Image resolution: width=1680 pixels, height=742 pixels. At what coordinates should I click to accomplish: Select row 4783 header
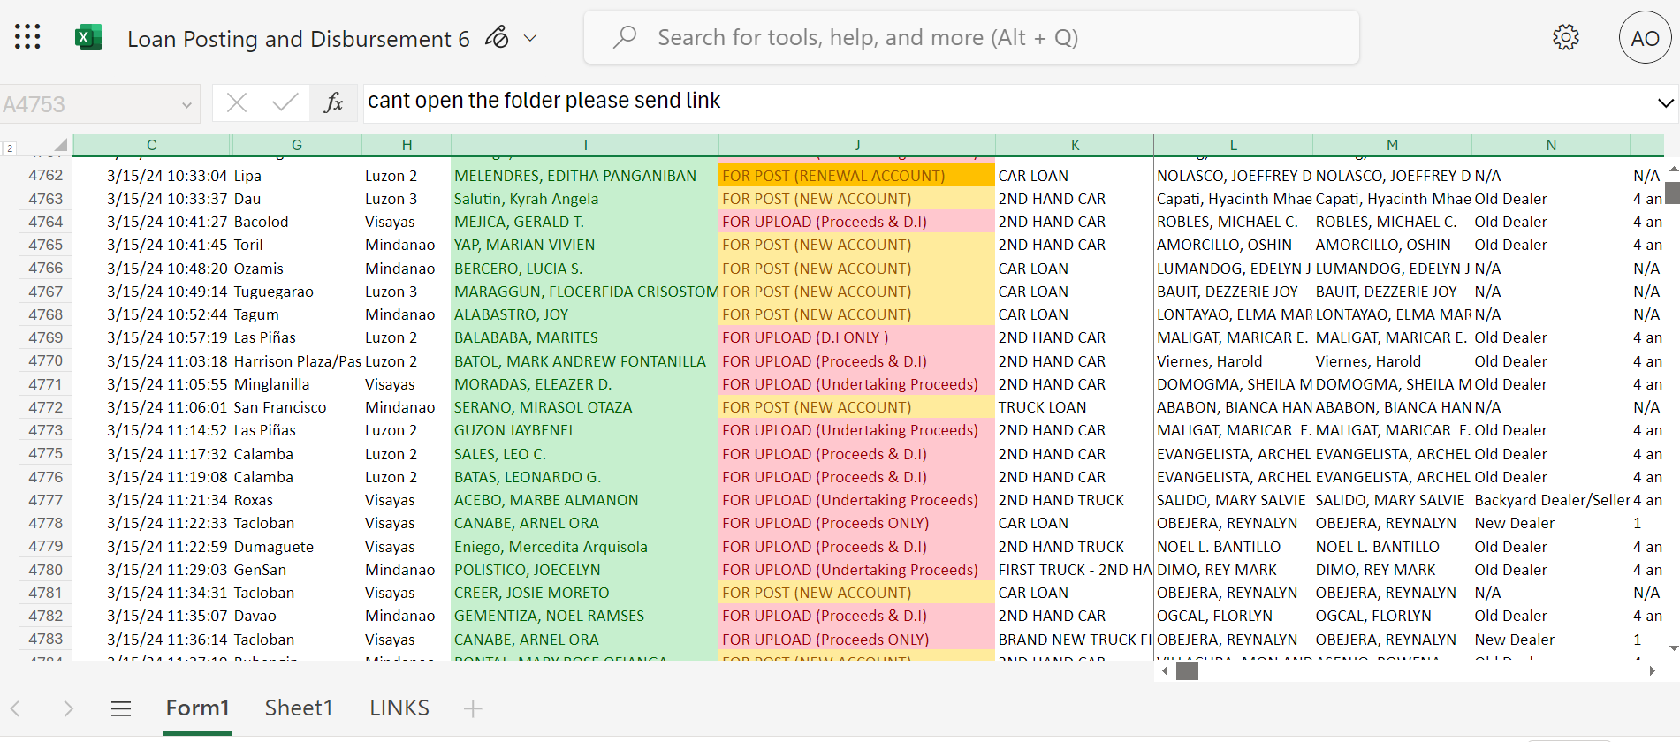click(x=45, y=640)
